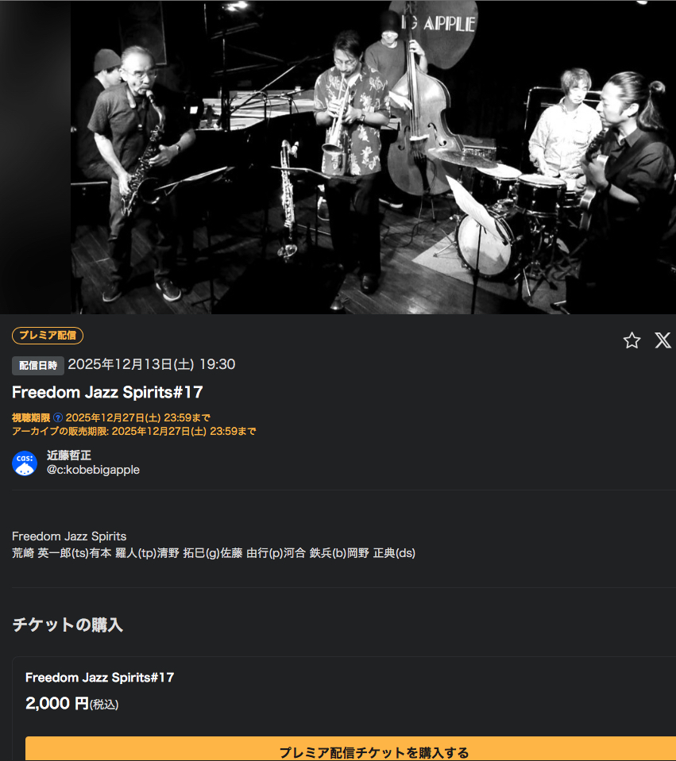Click the (税込) tax-included note
This screenshot has width=676, height=761.
click(x=104, y=705)
